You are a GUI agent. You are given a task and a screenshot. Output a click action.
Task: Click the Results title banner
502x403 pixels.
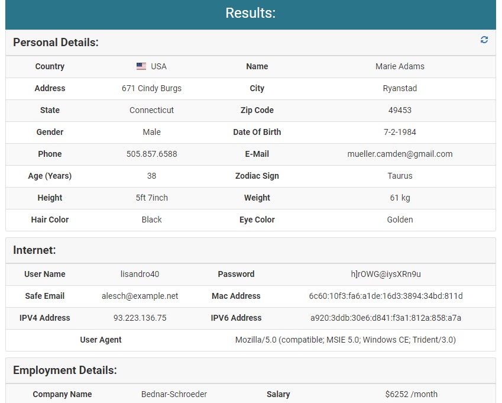[x=251, y=13]
